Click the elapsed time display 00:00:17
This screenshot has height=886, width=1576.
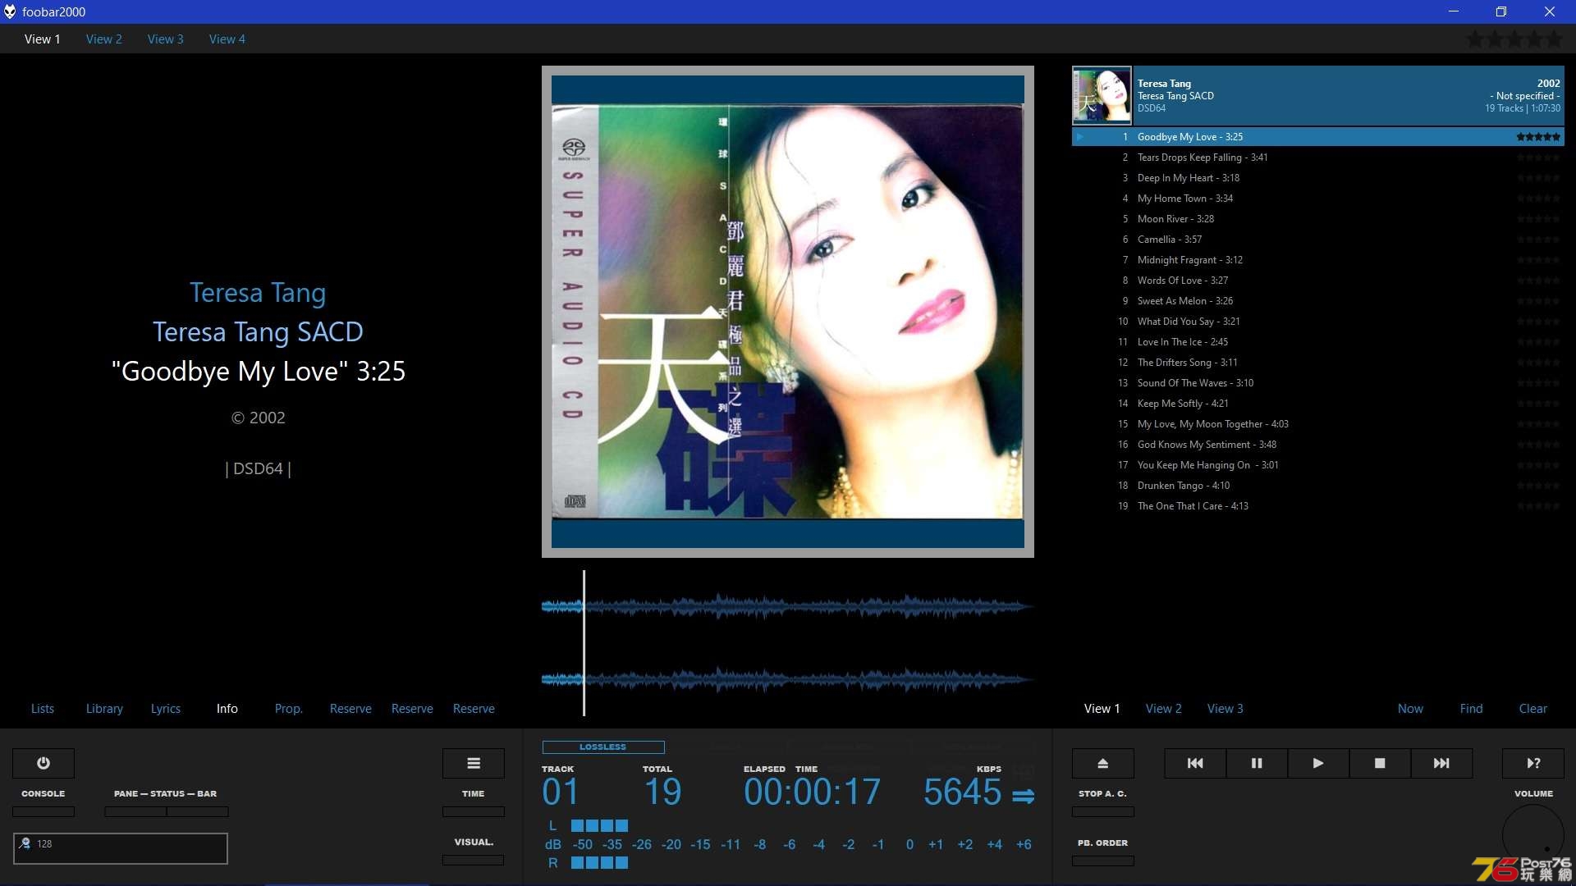point(813,792)
